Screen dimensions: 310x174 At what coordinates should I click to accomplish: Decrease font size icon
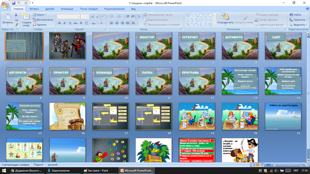[x=97, y=17]
